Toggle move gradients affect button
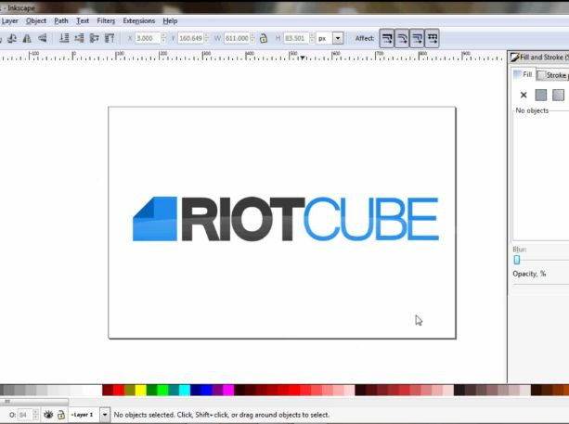 417,38
